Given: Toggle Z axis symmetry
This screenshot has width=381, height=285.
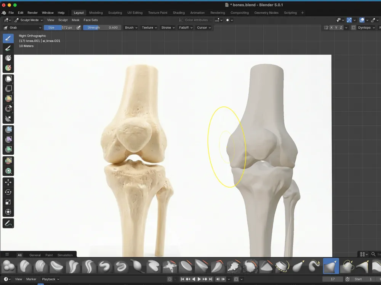Looking at the screenshot, I should [x=341, y=28].
